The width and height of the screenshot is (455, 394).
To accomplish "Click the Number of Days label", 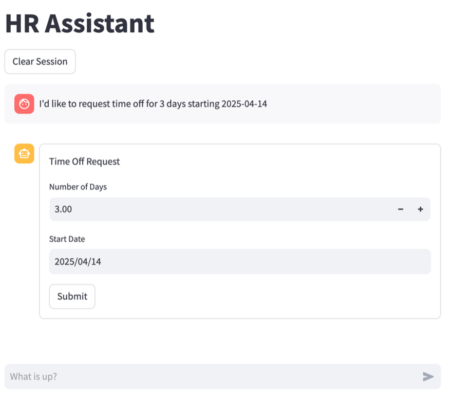I will (78, 187).
